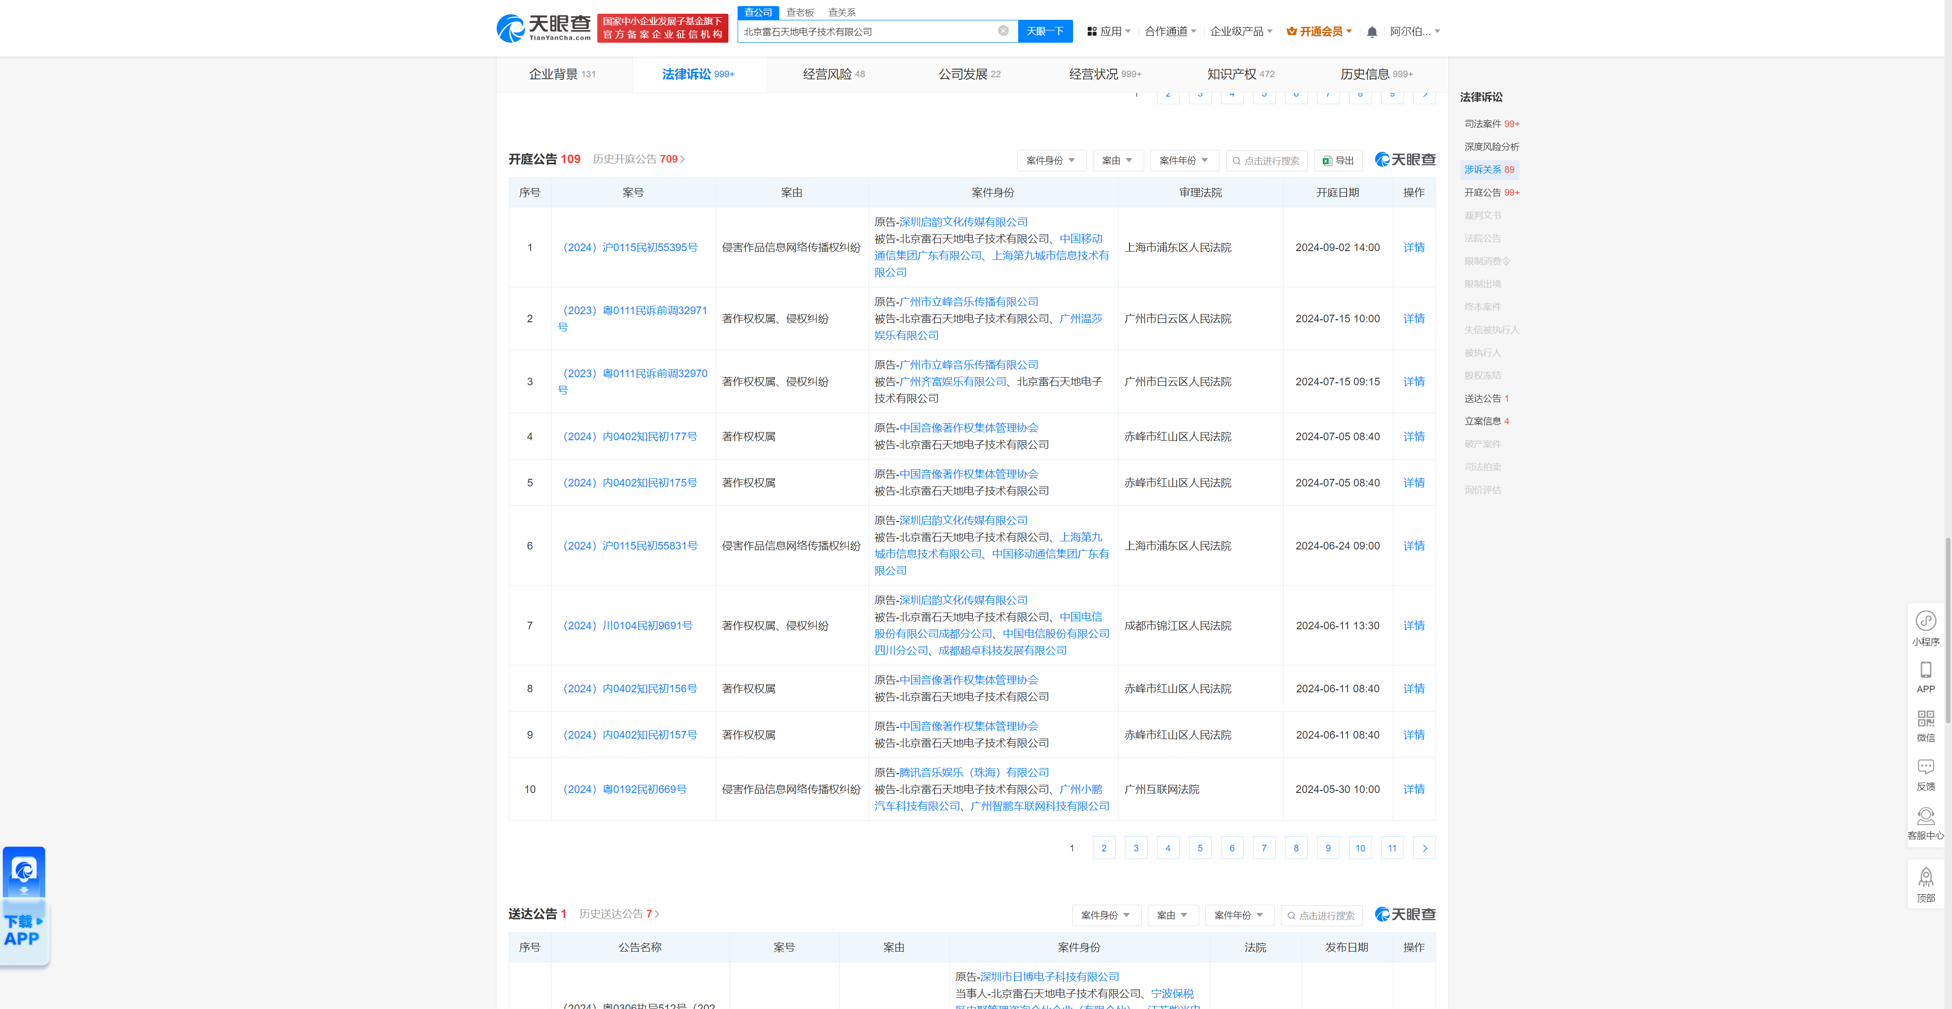Viewport: 1952px width, 1009px height.
Task: Show the 微信 QR code icon
Action: click(1926, 726)
